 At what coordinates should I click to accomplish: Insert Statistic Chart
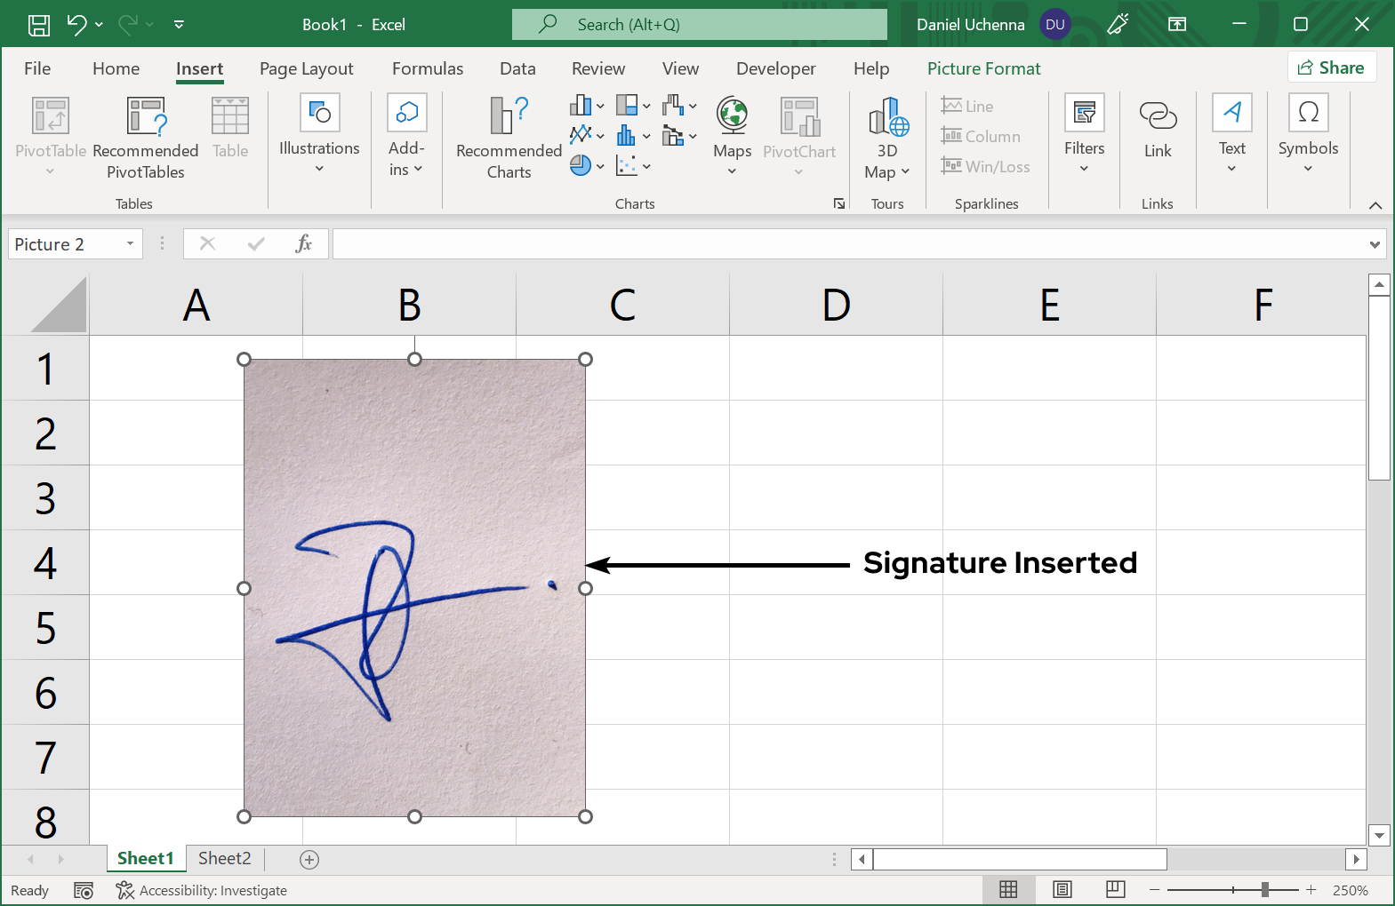633,136
